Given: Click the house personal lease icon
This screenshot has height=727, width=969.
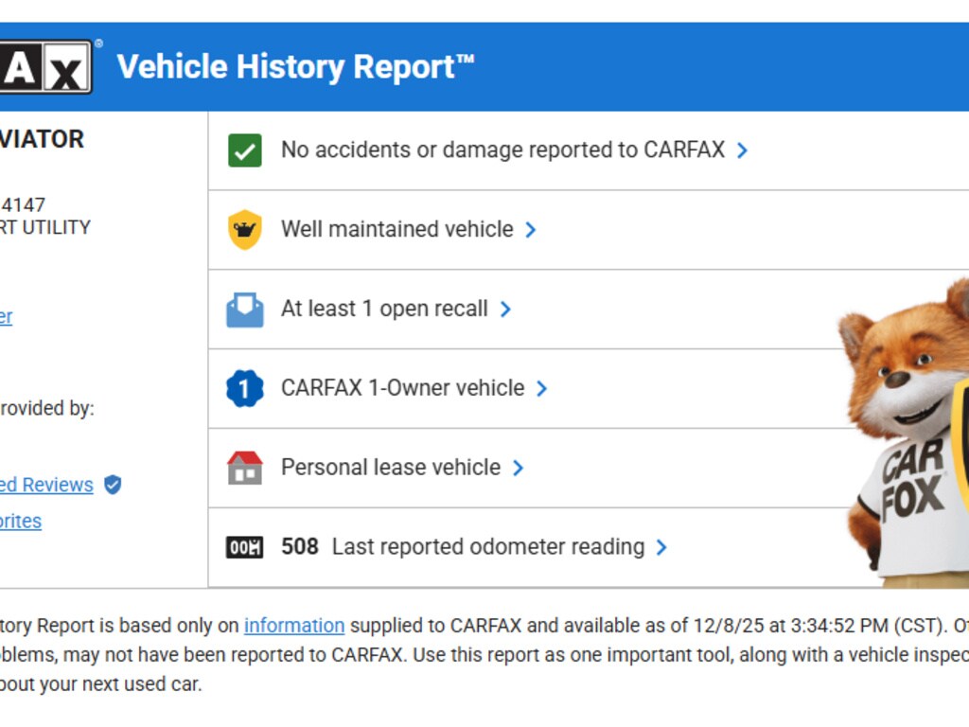Looking at the screenshot, I should 245,468.
